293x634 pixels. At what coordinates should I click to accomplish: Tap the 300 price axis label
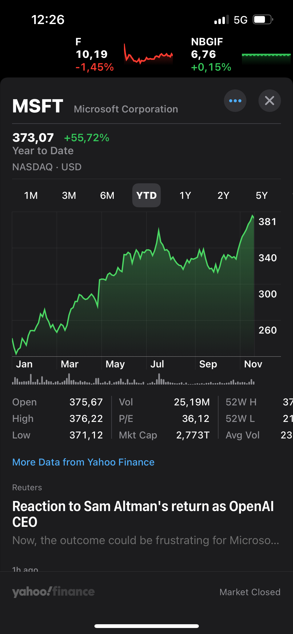tap(268, 294)
